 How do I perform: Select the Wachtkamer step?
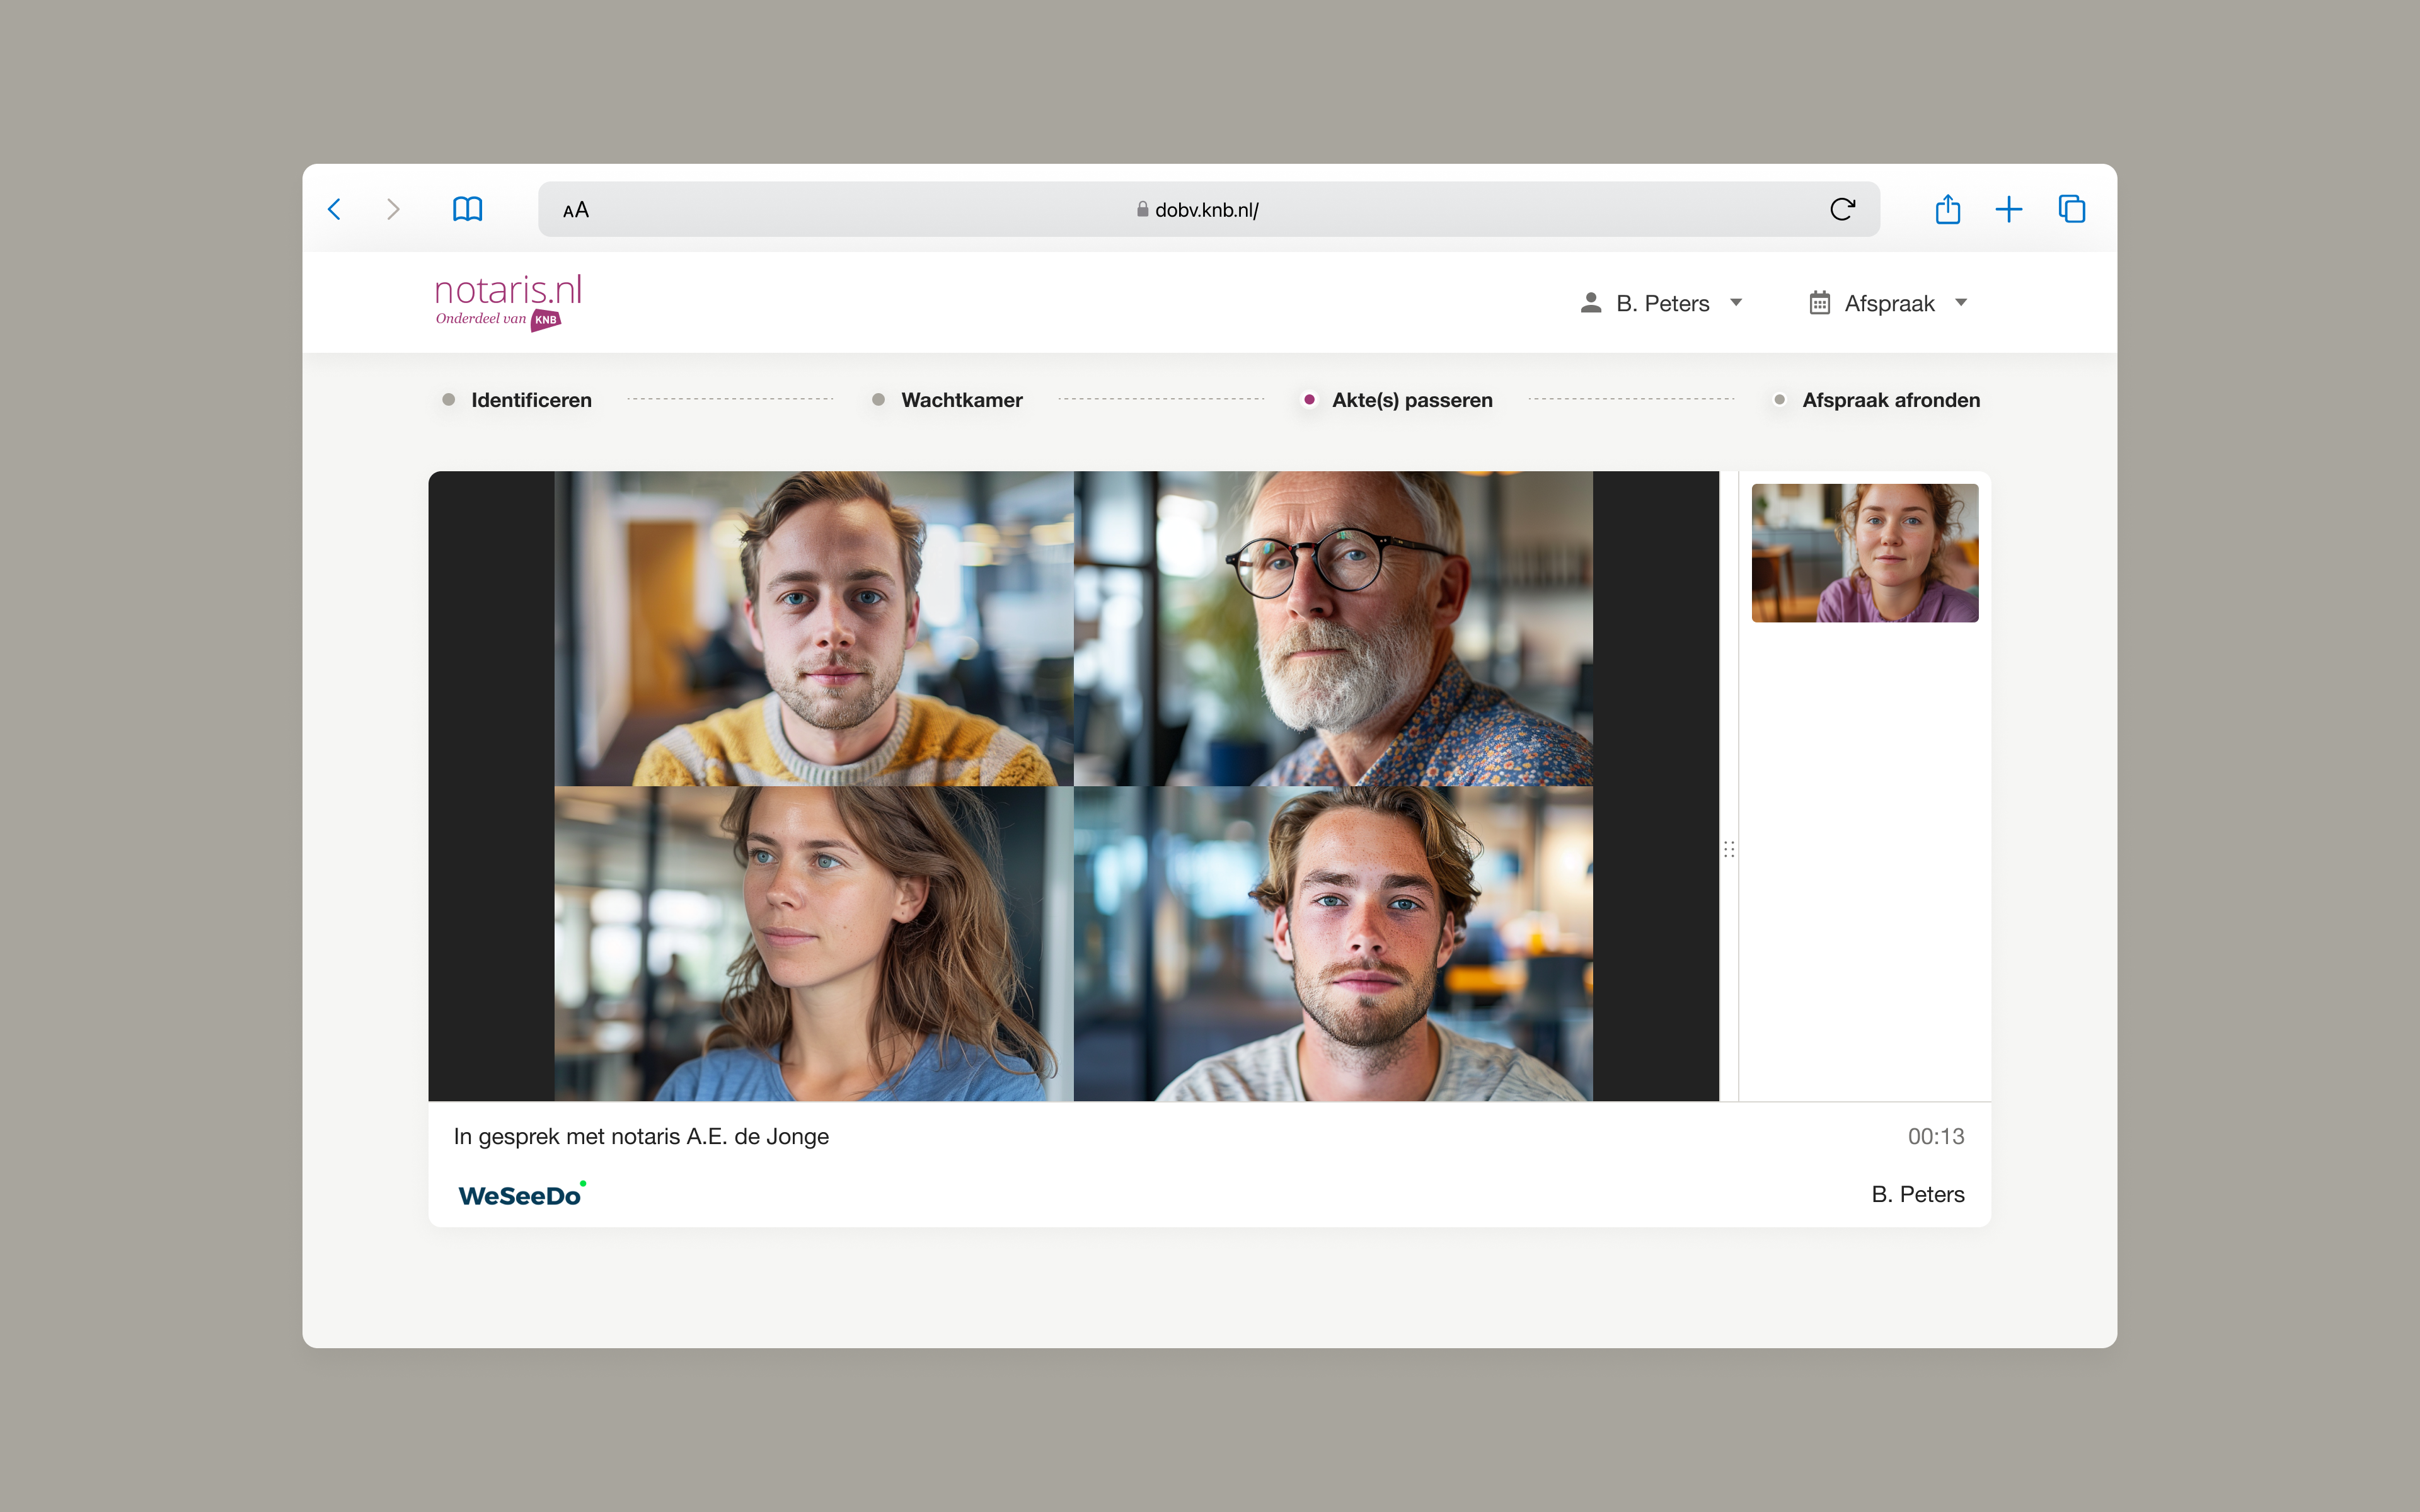(961, 400)
